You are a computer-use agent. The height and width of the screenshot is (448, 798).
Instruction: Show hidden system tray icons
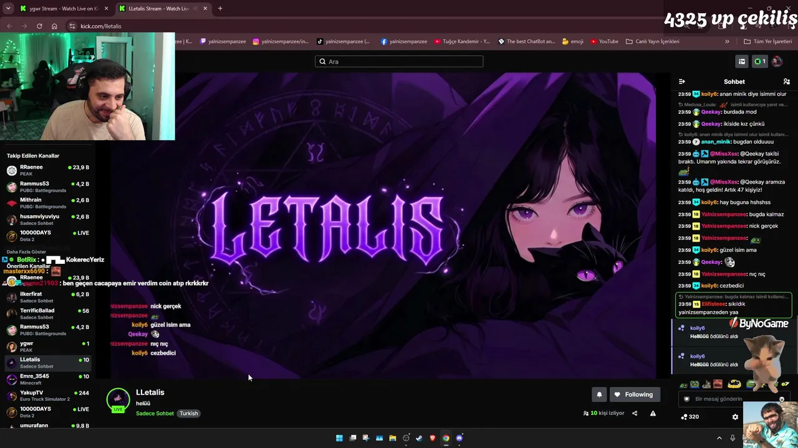tap(719, 438)
